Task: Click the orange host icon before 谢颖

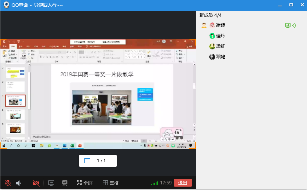Action: click(x=204, y=25)
